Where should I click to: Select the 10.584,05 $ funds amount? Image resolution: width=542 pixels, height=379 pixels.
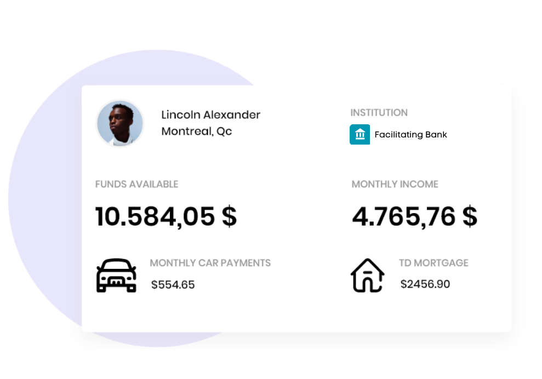coord(166,217)
